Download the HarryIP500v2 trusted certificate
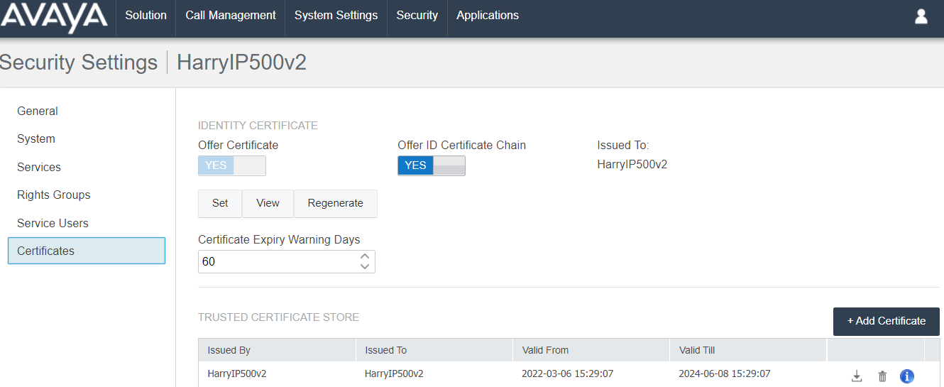Image resolution: width=944 pixels, height=387 pixels. tap(857, 376)
